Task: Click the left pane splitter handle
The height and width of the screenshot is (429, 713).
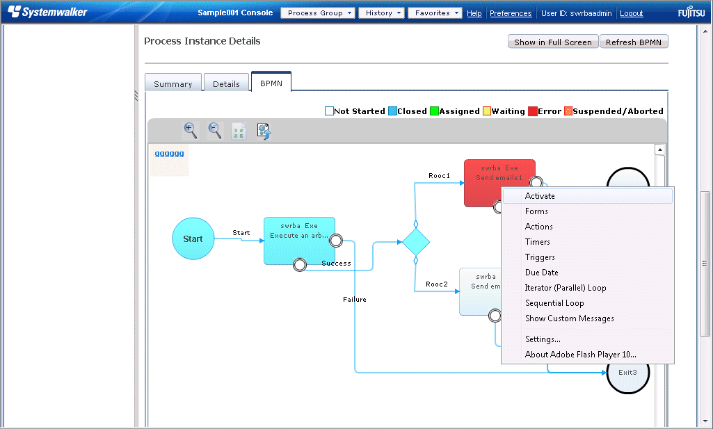Action: (136, 95)
